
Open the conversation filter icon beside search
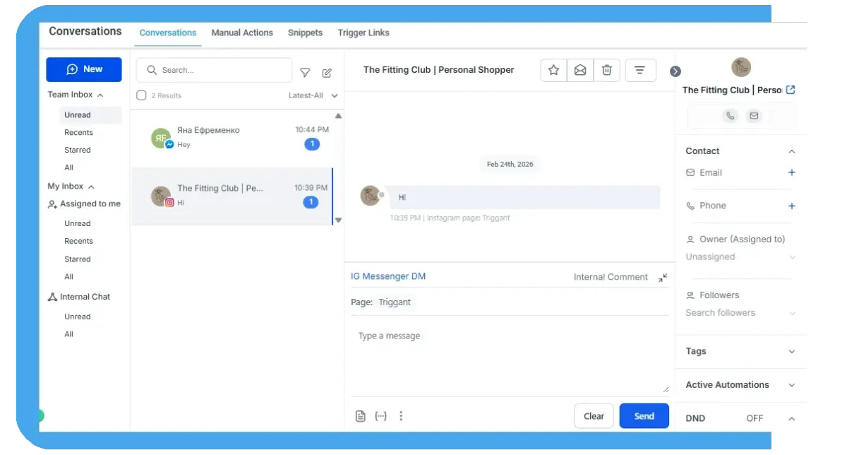305,72
